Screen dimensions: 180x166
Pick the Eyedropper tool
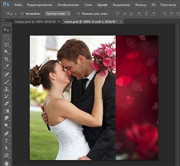tap(6, 67)
